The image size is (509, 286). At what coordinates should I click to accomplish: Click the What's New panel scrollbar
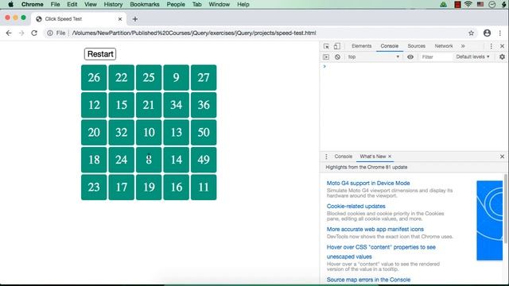(506, 208)
